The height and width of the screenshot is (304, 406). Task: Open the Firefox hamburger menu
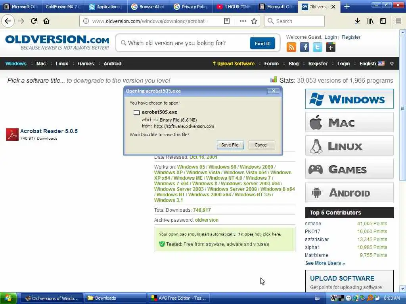tap(398, 21)
